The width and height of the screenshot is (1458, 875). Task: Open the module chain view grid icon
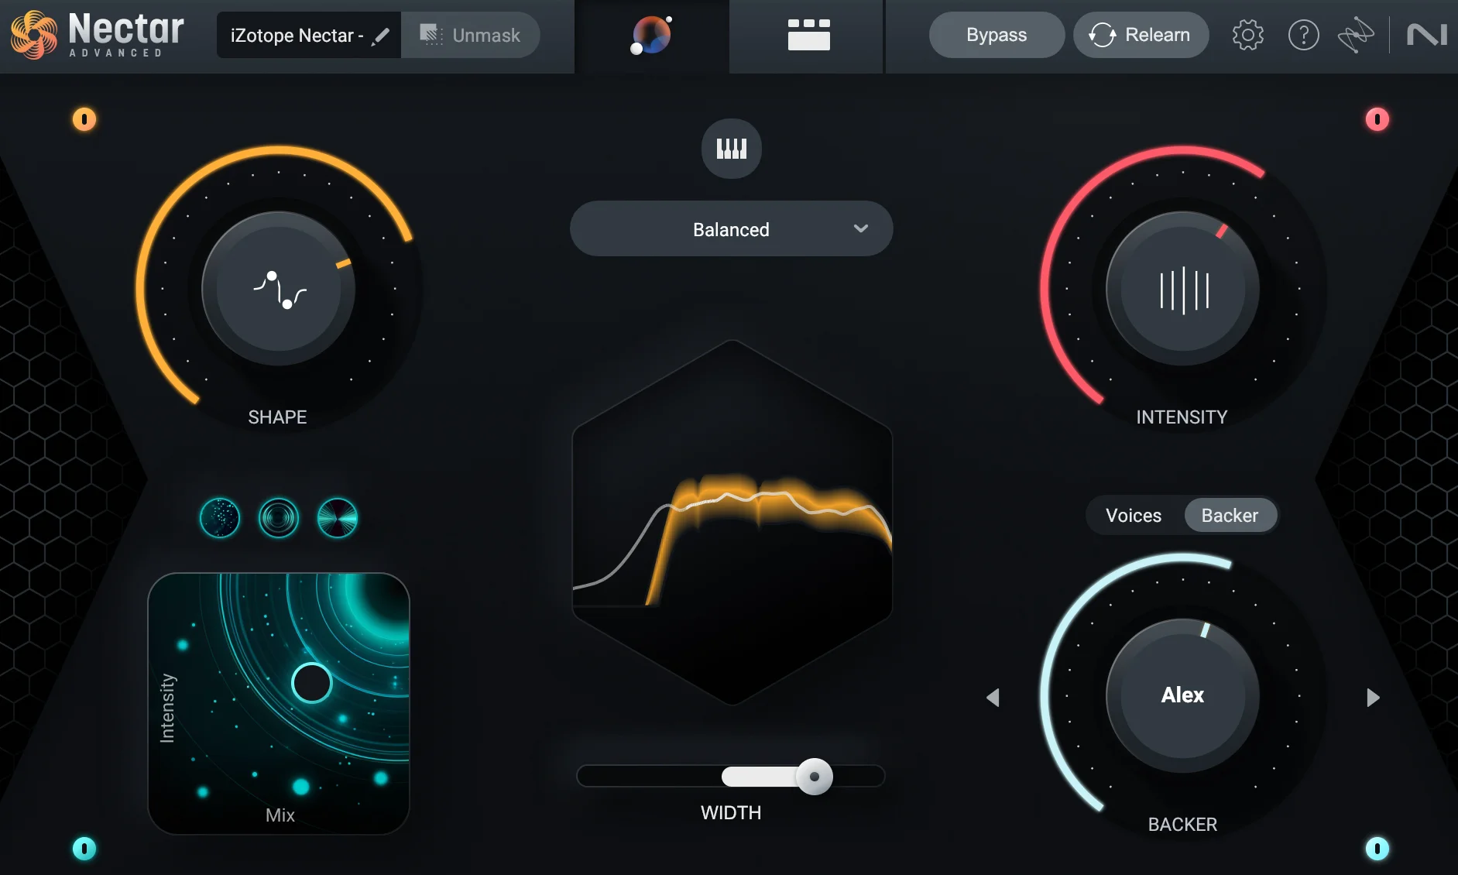[x=806, y=36]
